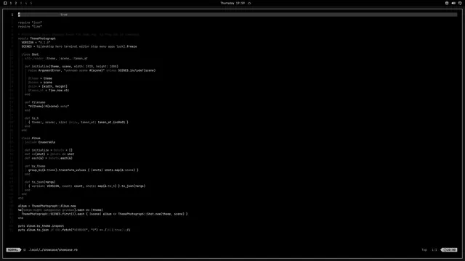This screenshot has height=261, width=465.
Task: Click the showcase/showcase.rb file path
Action: pyautogui.click(x=53, y=249)
